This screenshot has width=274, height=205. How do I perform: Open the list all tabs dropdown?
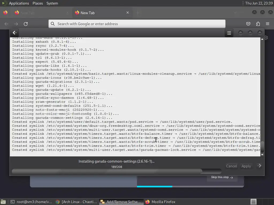[x=235, y=13]
